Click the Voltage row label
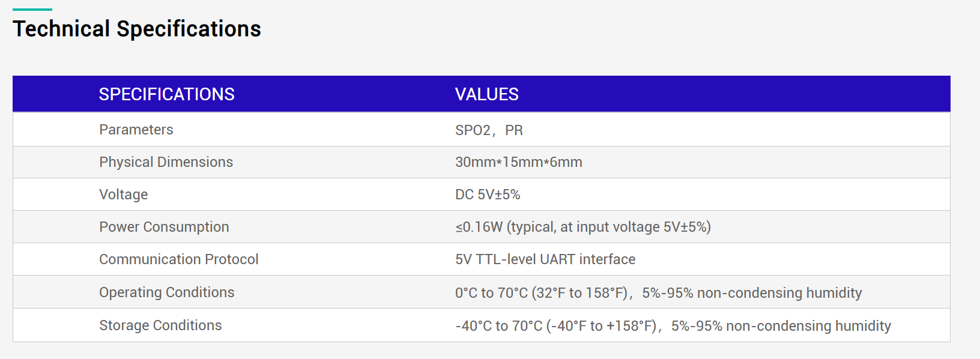The height and width of the screenshot is (359, 980). point(123,195)
